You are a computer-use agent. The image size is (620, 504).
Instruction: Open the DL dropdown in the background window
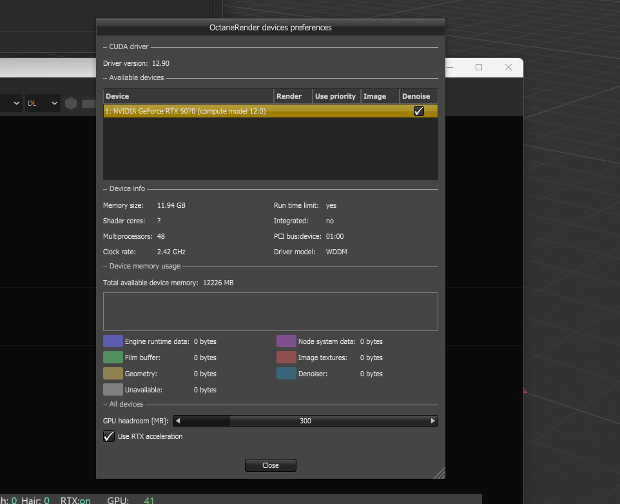pyautogui.click(x=43, y=103)
